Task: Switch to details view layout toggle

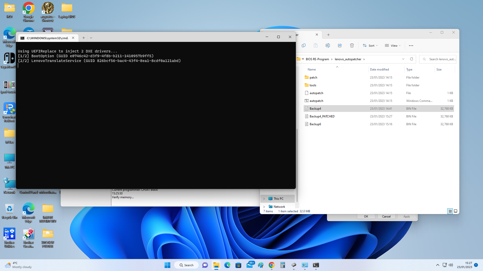Action: point(450,211)
